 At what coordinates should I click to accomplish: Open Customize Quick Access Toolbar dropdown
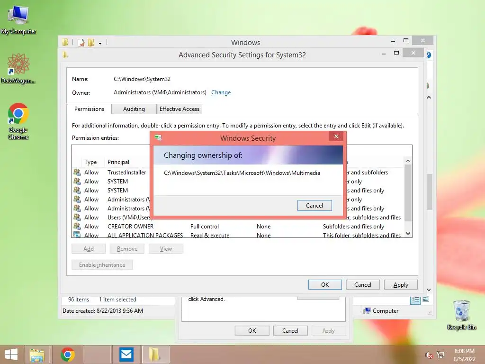100,43
